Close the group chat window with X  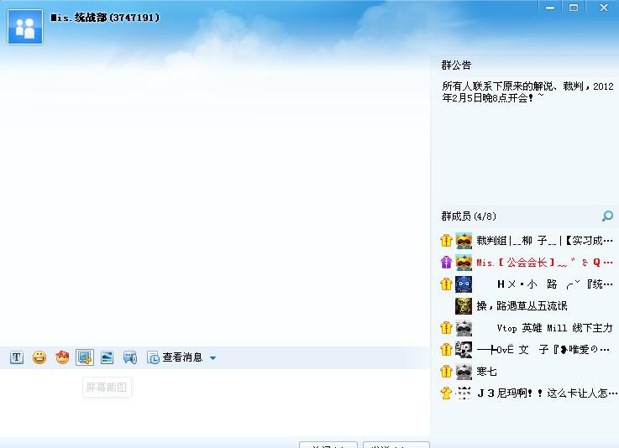[x=603, y=8]
